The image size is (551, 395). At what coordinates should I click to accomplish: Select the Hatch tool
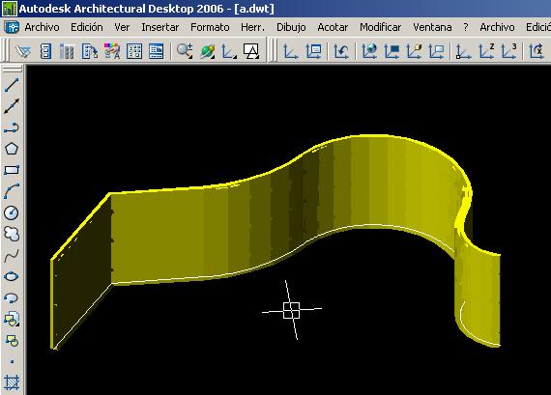12,382
